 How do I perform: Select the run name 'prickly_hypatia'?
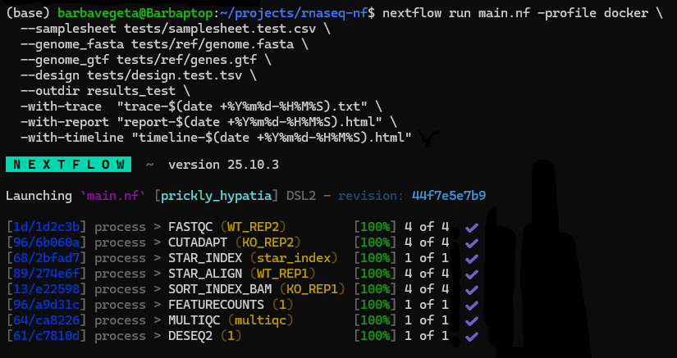pos(217,196)
